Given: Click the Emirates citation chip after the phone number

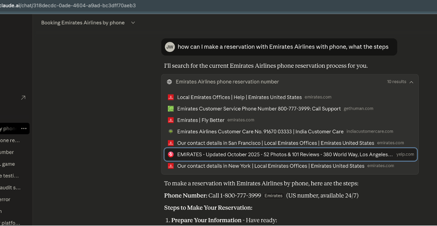Looking at the screenshot, I should (x=273, y=196).
